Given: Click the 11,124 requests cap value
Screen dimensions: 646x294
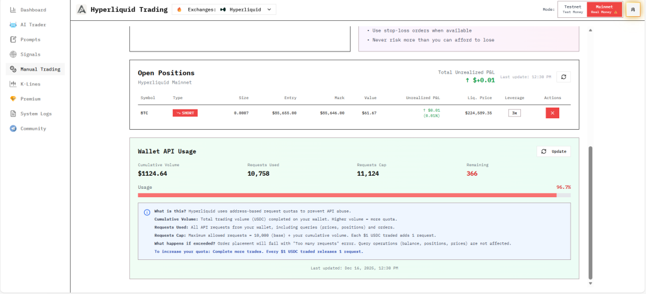Looking at the screenshot, I should [x=368, y=174].
